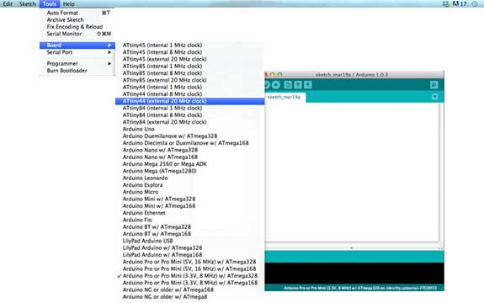Click the screen sharing status icon in menu bar
484x303 pixels.
click(446, 3)
